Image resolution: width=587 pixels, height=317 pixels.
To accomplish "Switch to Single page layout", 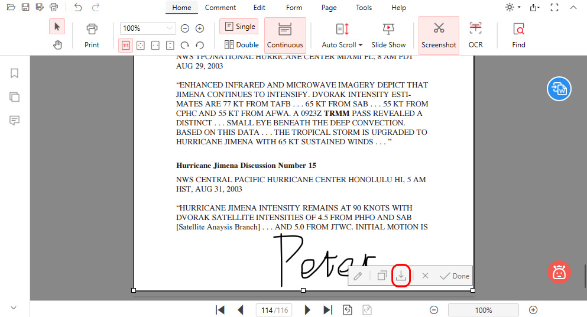I will point(239,27).
